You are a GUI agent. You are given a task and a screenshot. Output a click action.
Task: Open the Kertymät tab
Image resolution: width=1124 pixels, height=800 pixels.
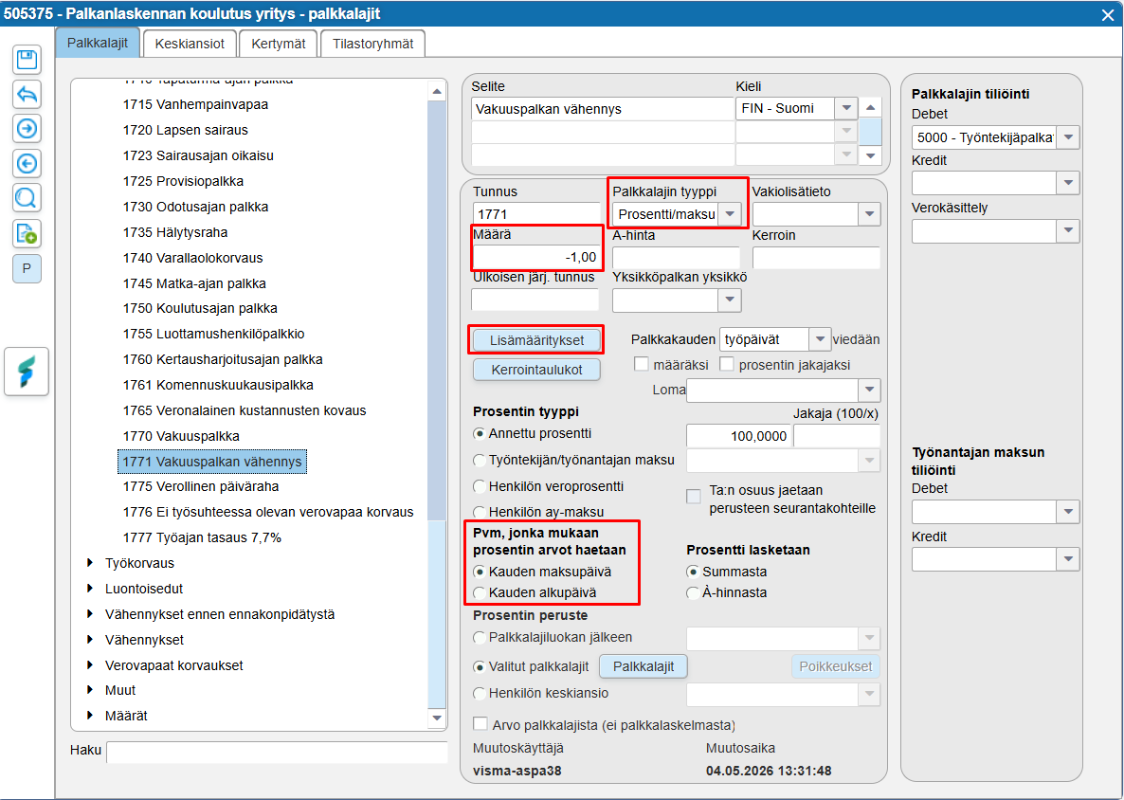[278, 44]
